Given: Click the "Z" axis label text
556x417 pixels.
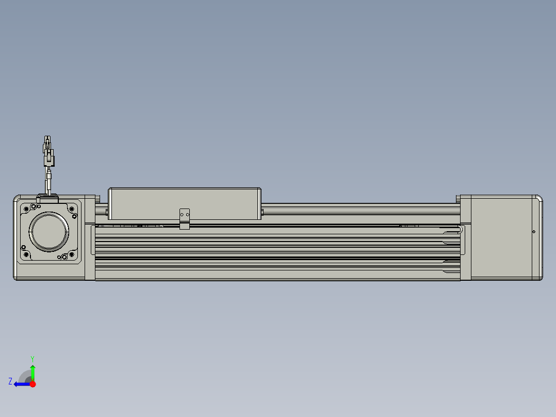Looking at the screenshot, I should [x=10, y=381].
